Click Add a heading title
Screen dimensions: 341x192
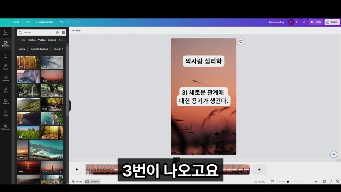tap(276, 22)
